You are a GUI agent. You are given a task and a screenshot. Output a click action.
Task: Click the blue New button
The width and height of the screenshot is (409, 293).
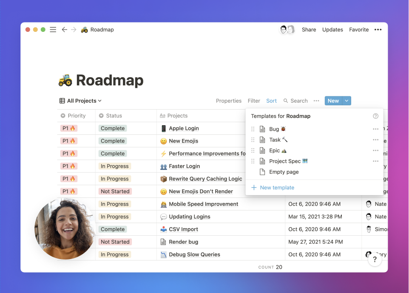point(333,101)
